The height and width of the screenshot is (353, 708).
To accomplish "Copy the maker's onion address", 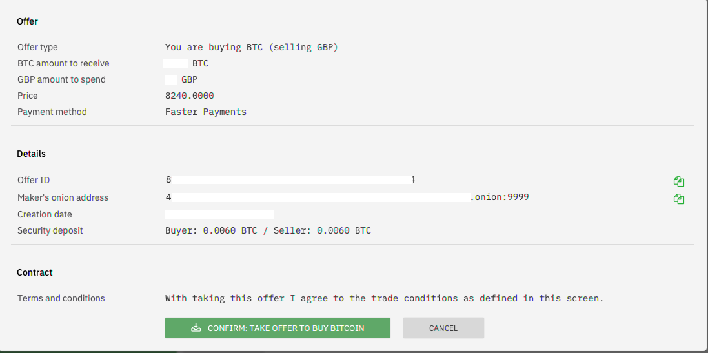I will (x=679, y=199).
